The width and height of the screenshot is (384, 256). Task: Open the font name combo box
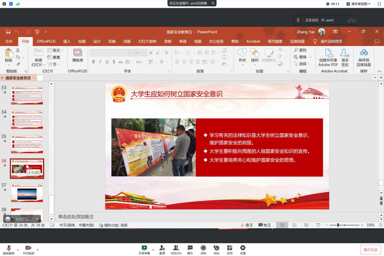pyautogui.click(x=111, y=53)
